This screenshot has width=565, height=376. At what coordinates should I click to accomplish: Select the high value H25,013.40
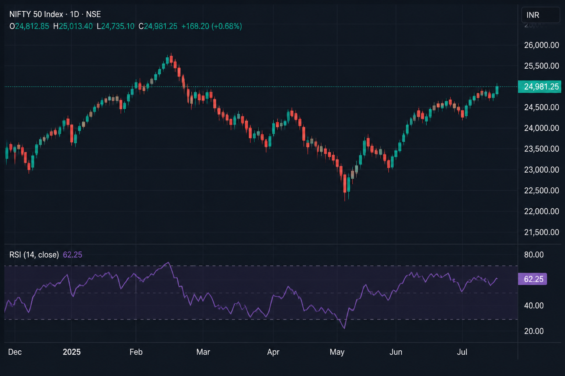coord(73,26)
